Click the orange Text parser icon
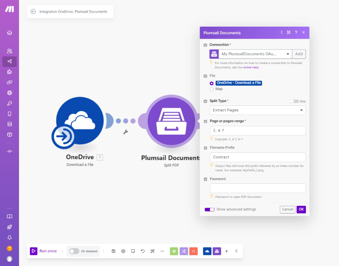 click(x=194, y=251)
